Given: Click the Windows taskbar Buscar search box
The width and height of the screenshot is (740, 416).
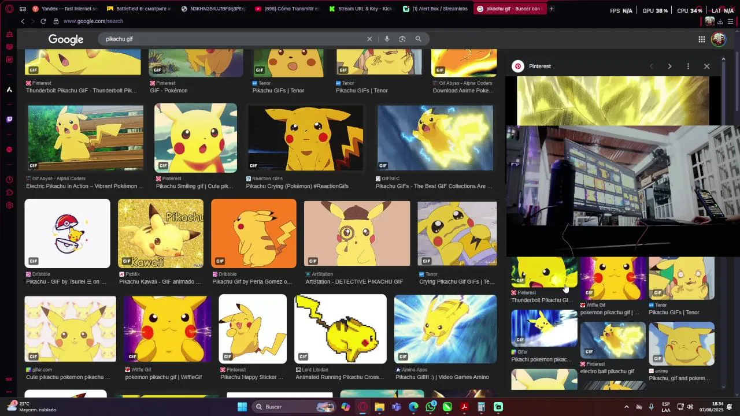Looking at the screenshot, I should (x=294, y=407).
